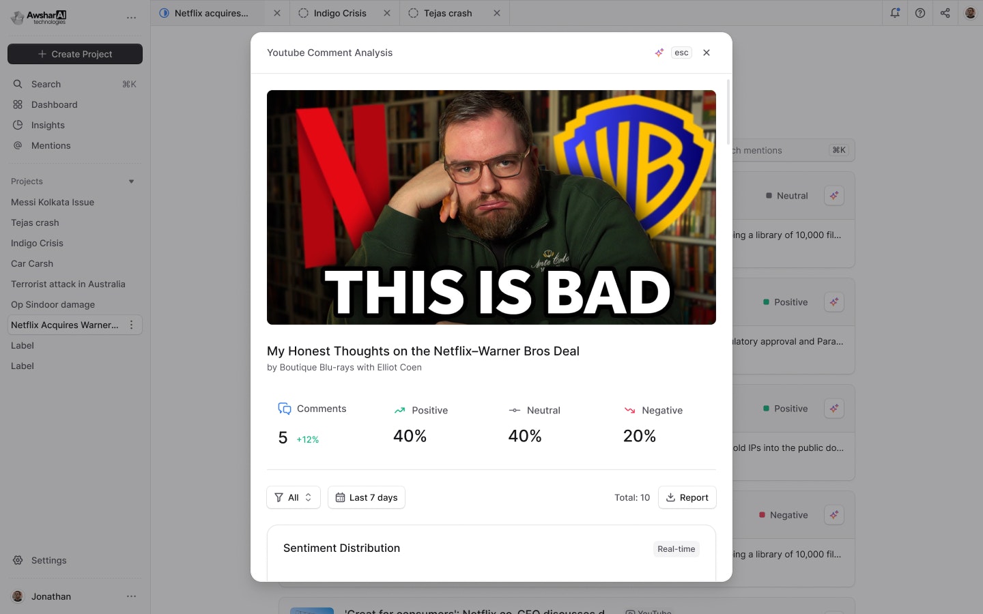Click the AI sparkle icon in dialog header
This screenshot has height=614, width=983.
tap(659, 53)
